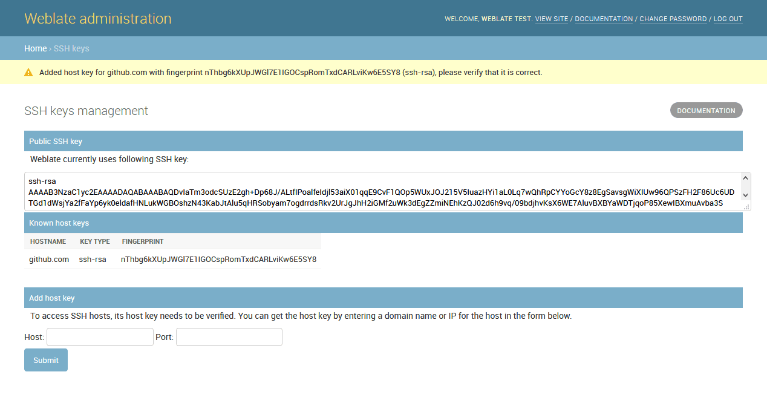This screenshot has width=767, height=415.
Task: Click the KEY TYPE column header
Action: pyautogui.click(x=95, y=241)
